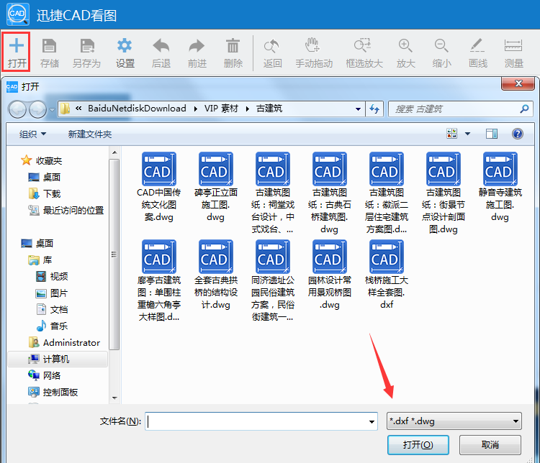Select file 碑亭正立面施工图.dwg

(215, 188)
